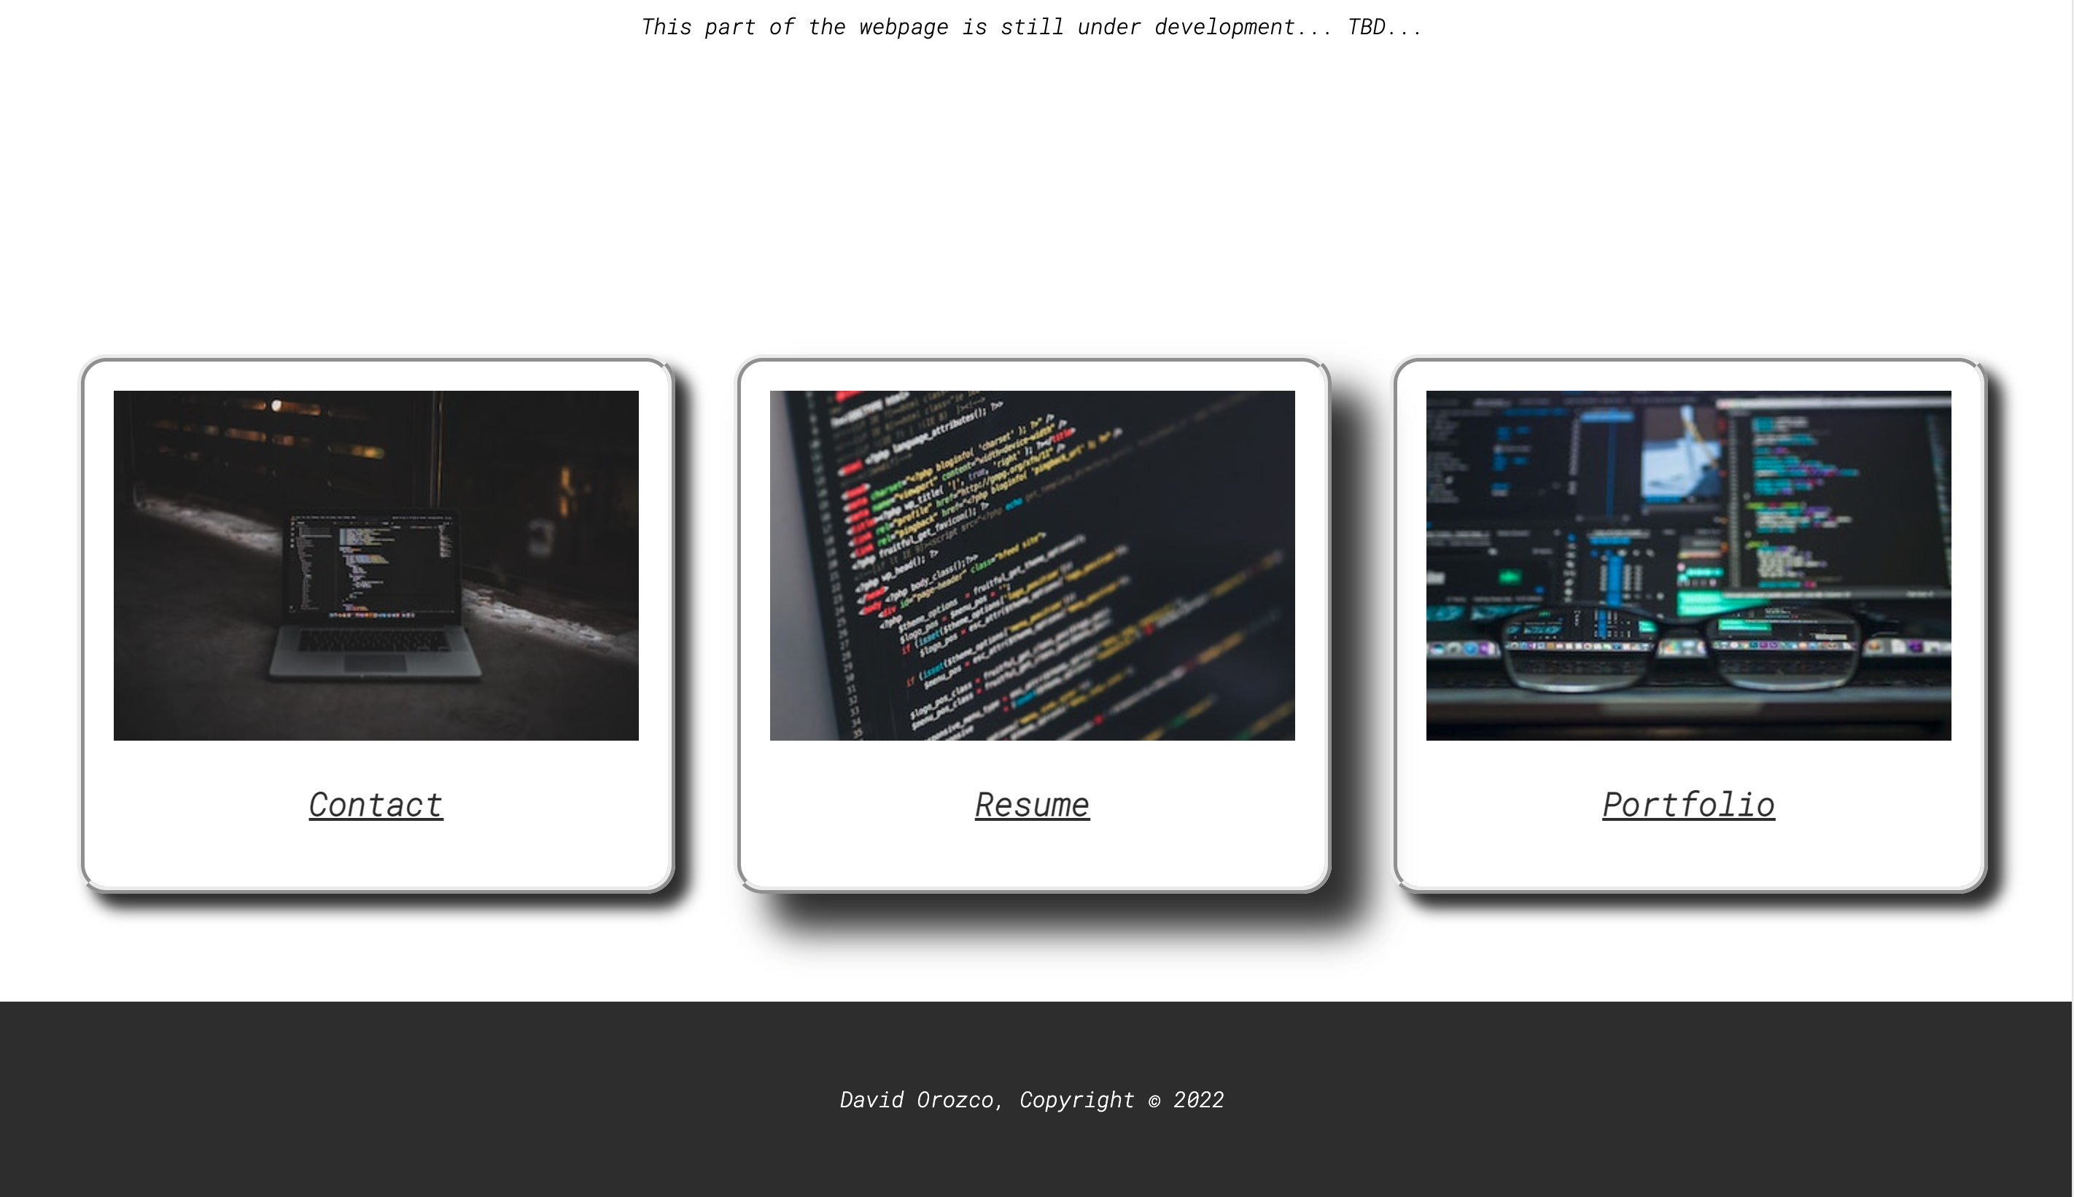
Task: Click the David Orozco copyright footer text
Action: click(x=1031, y=1099)
